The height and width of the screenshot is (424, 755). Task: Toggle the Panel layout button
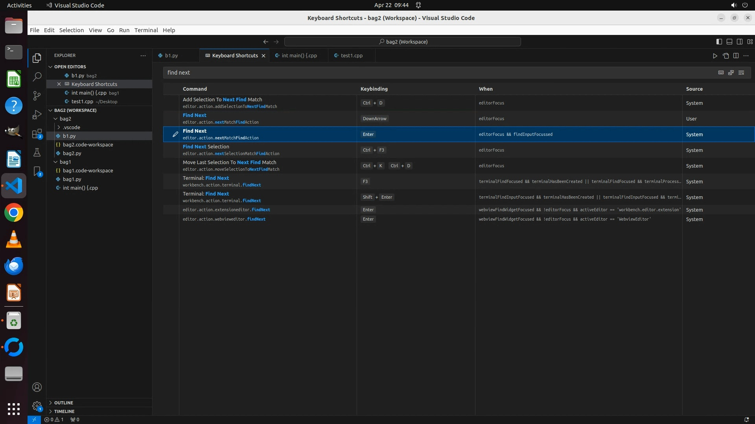pyautogui.click(x=729, y=42)
